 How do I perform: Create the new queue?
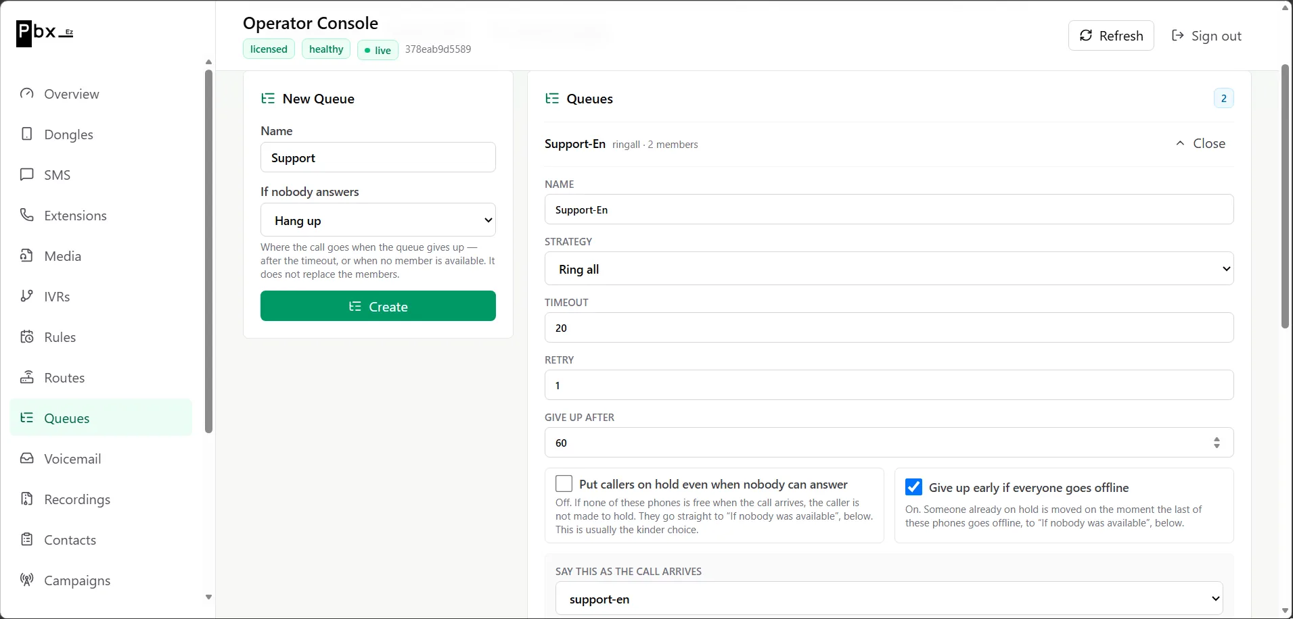tap(378, 306)
